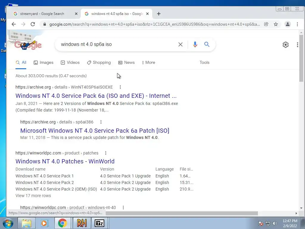Click the scrollbar down arrow
This screenshot has width=305, height=229.
coord(301,208)
